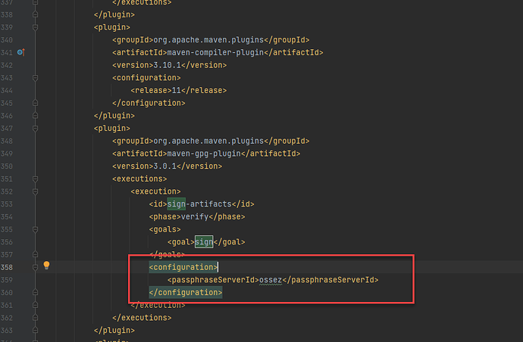
Task: Click the opening goals tag on line 355
Action: tap(164, 229)
